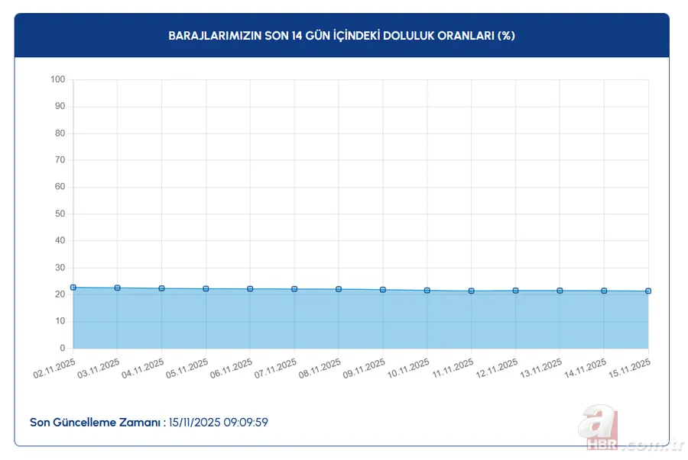Viewport: 688px width, 460px height.
Task: Select the last data point, 15.11.2025
Action: pos(648,291)
